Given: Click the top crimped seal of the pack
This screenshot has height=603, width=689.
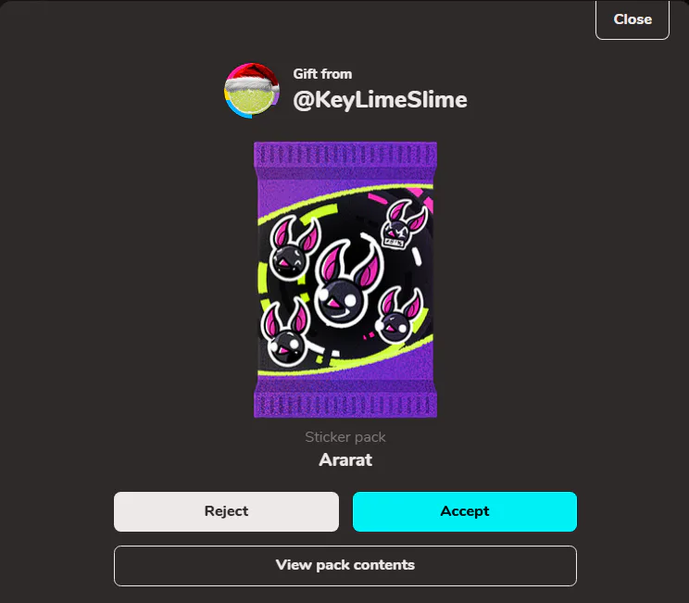Looking at the screenshot, I should (x=345, y=155).
